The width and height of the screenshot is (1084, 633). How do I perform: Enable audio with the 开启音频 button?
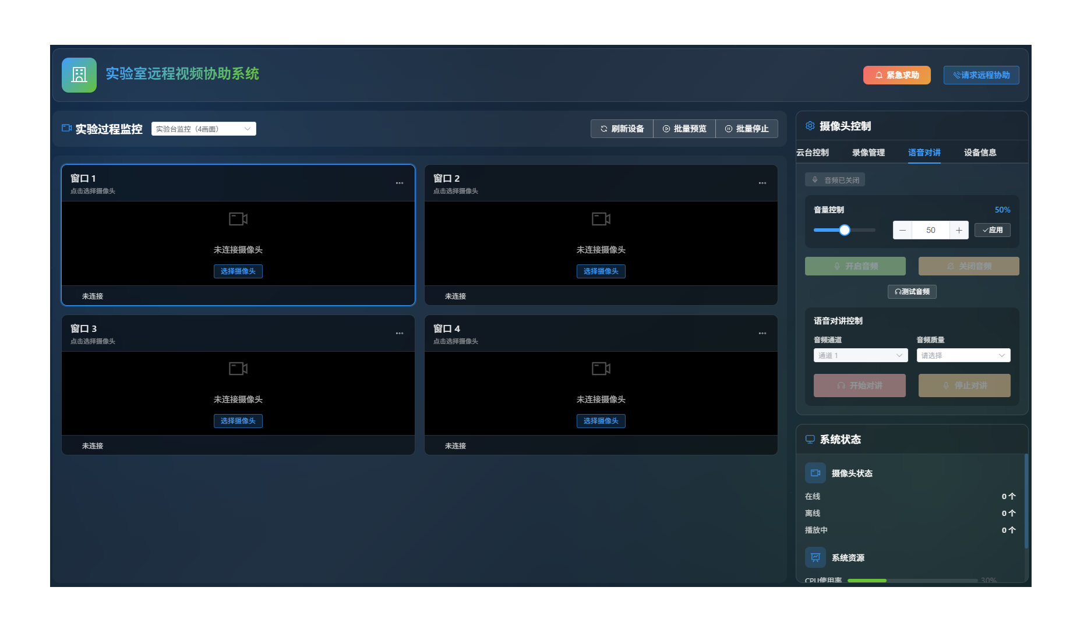coord(855,266)
